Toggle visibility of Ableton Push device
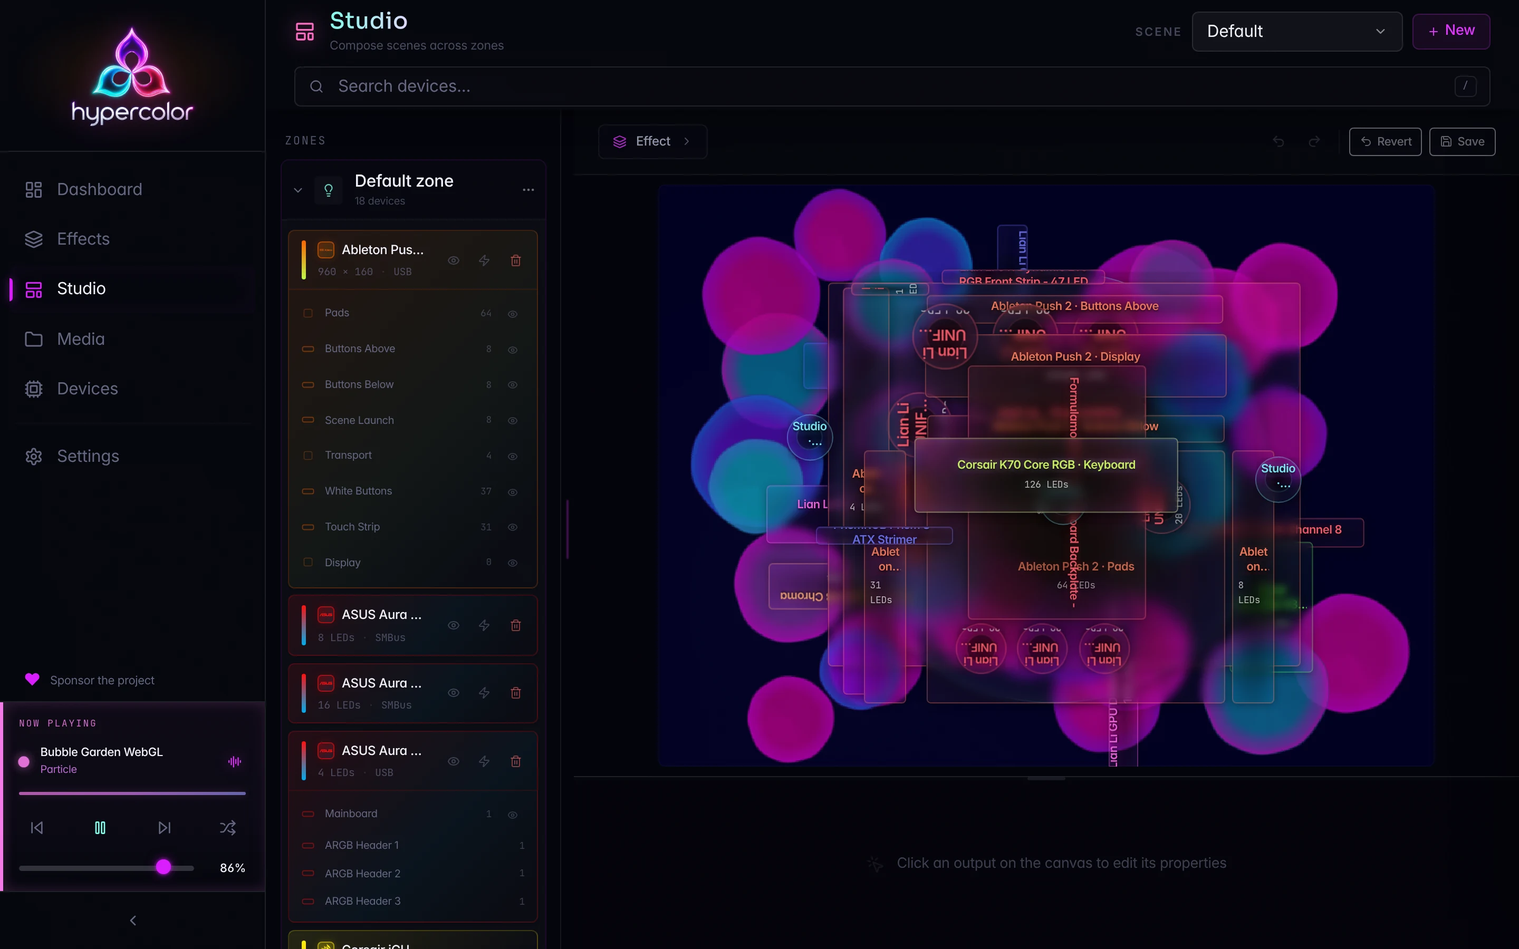Image resolution: width=1519 pixels, height=949 pixels. tap(453, 260)
